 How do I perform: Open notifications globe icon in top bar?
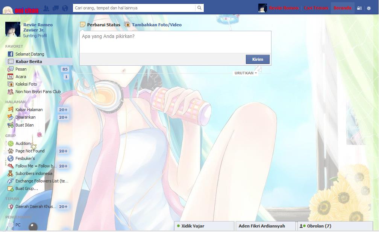[x=65, y=9]
